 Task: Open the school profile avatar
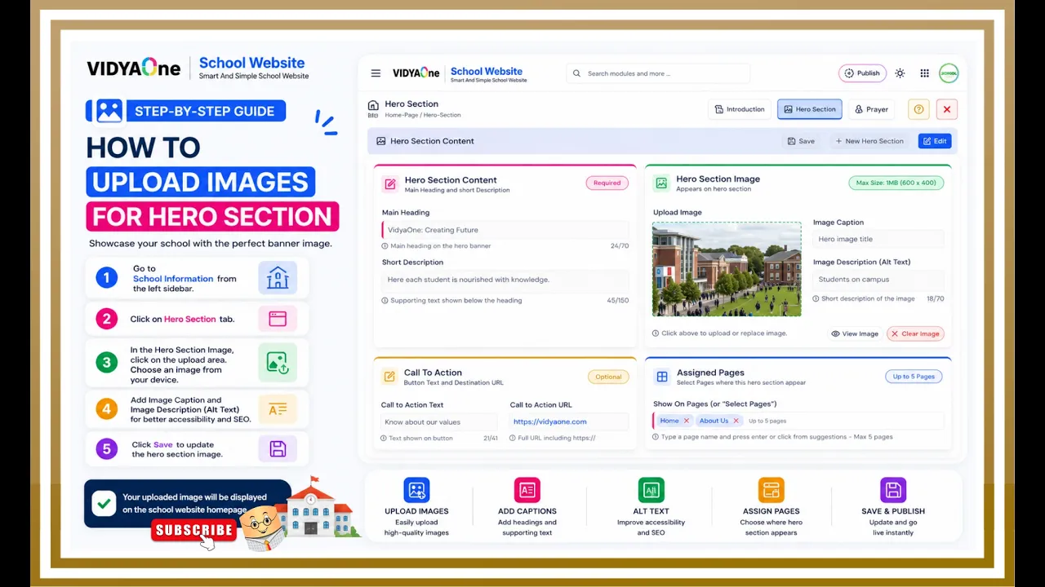point(949,73)
